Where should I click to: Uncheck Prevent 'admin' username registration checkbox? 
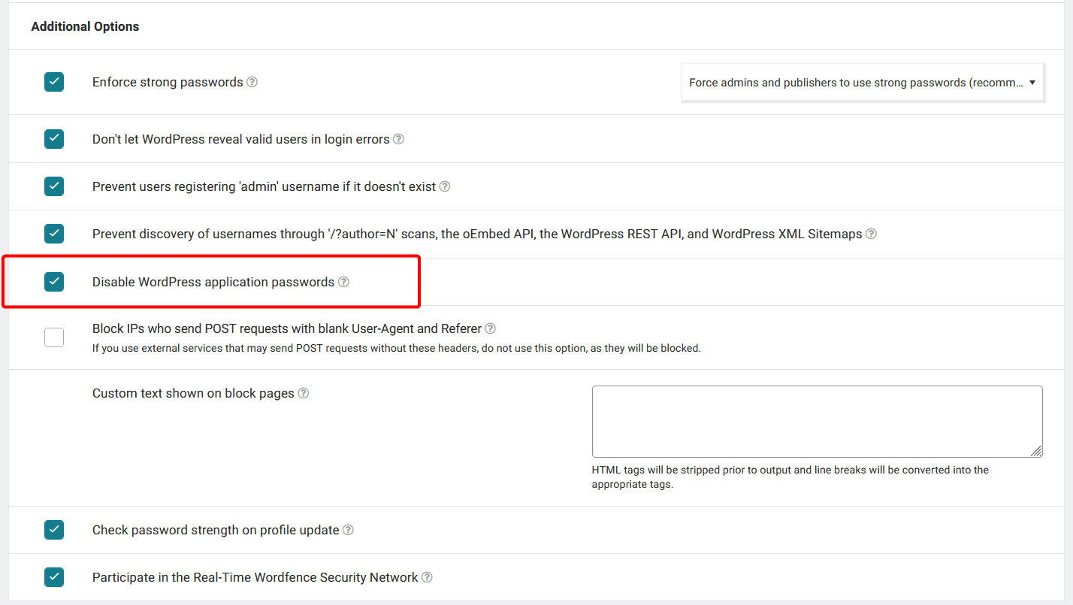click(x=54, y=186)
